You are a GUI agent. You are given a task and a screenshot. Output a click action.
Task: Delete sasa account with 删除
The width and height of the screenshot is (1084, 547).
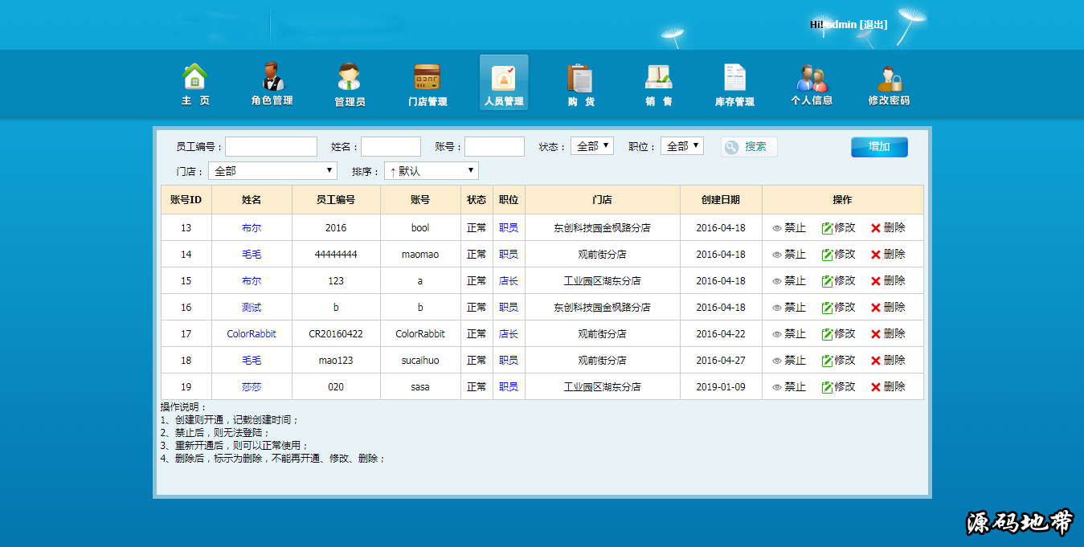[x=888, y=386]
